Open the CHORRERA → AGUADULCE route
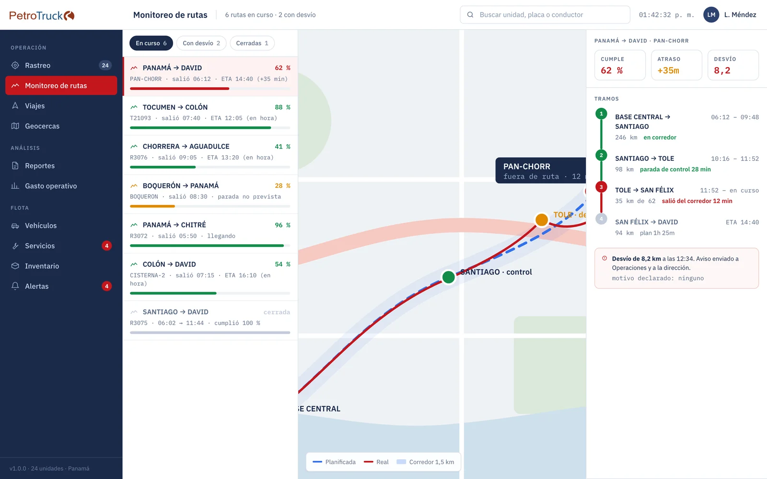Screen dimensions: 767x479 pyautogui.click(x=210, y=155)
